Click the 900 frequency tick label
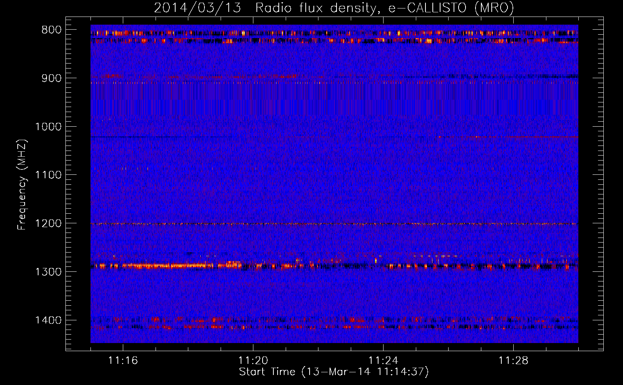Viewport: 623px width, 385px height. [51, 78]
